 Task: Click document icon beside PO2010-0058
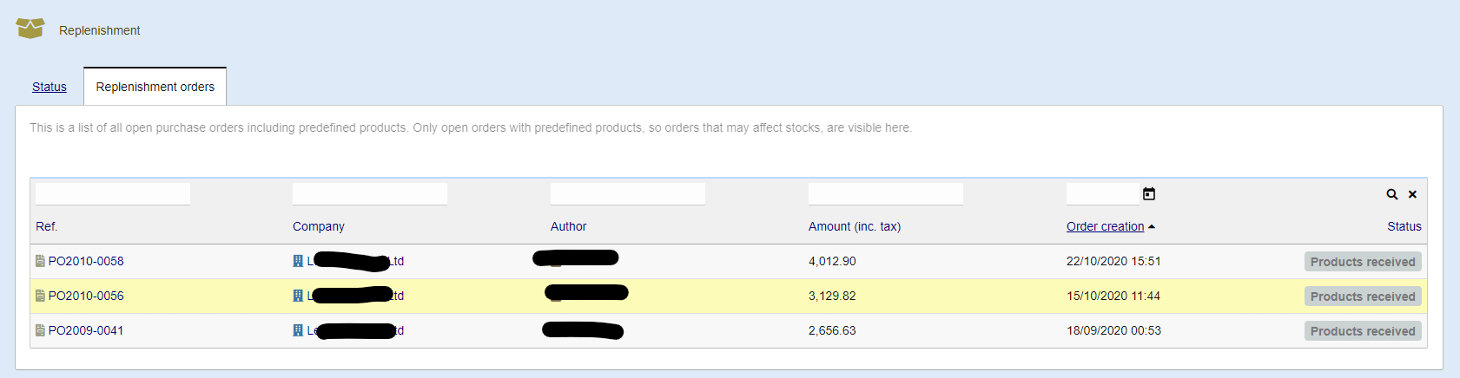[40, 261]
